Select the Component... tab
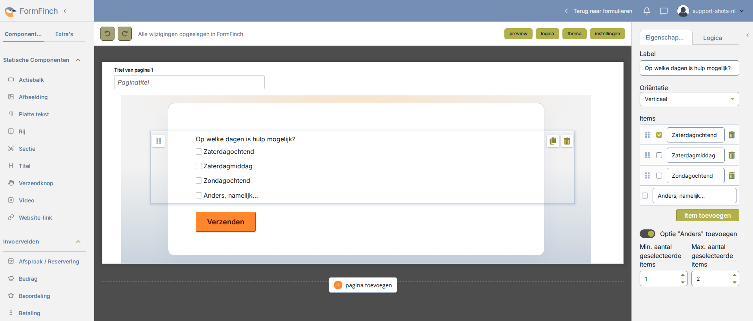The width and height of the screenshot is (753, 321). [x=23, y=34]
